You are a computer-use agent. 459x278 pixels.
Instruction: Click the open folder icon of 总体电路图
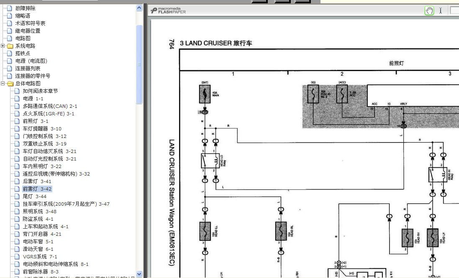click(10, 84)
